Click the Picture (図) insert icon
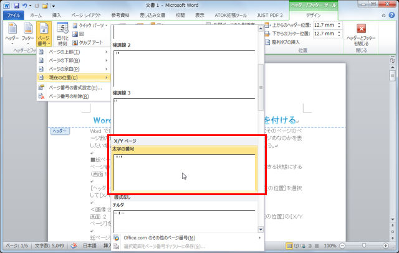The height and width of the screenshot is (253, 399). 78,34
